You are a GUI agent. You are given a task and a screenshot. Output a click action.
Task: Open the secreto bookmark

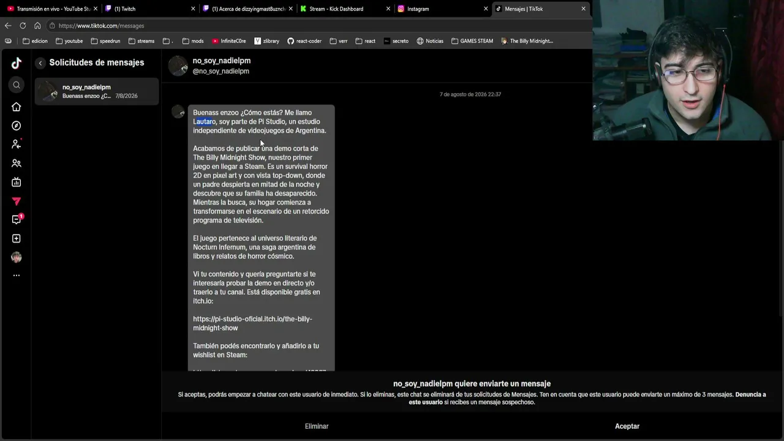(x=396, y=41)
